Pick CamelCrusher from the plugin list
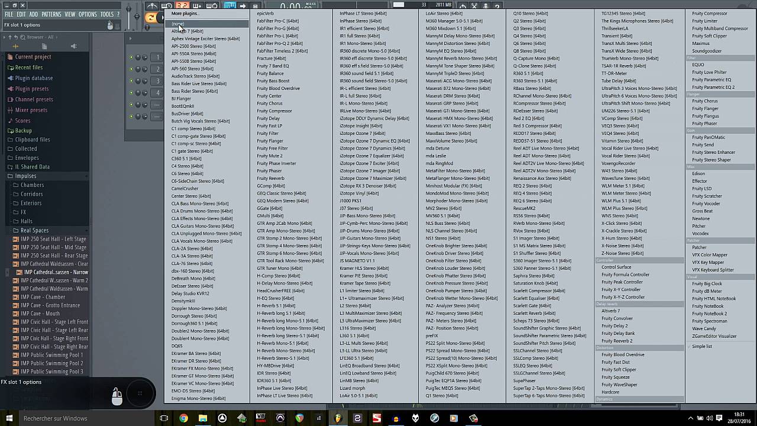The image size is (757, 426). coord(185,189)
